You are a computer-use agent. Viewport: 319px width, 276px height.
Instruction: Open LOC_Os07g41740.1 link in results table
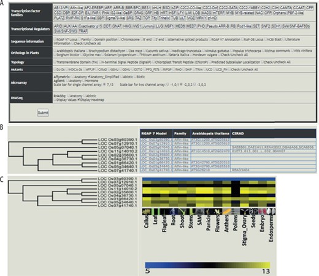[x=156, y=170]
